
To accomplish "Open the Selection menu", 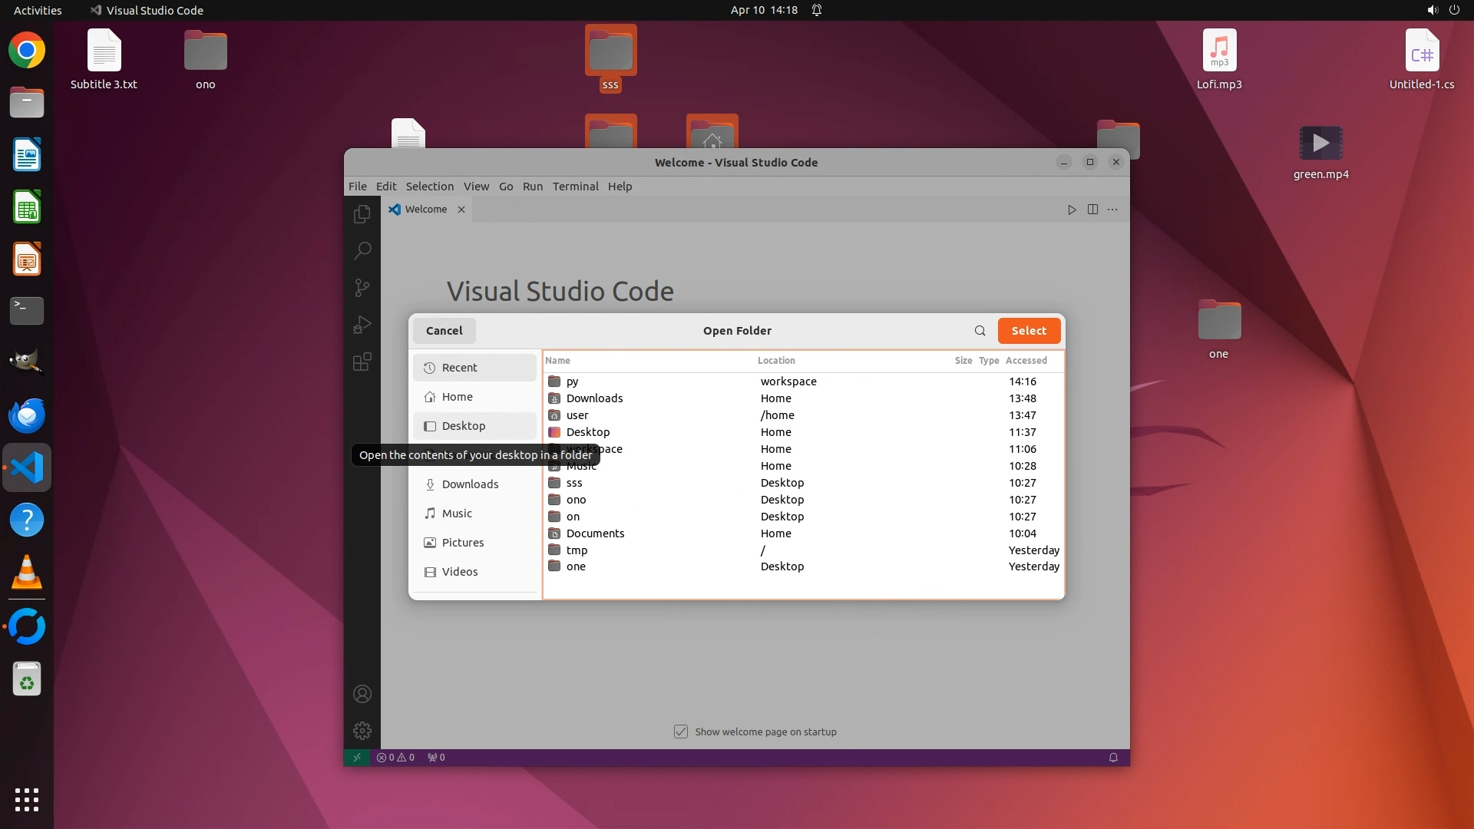I will pos(429,187).
